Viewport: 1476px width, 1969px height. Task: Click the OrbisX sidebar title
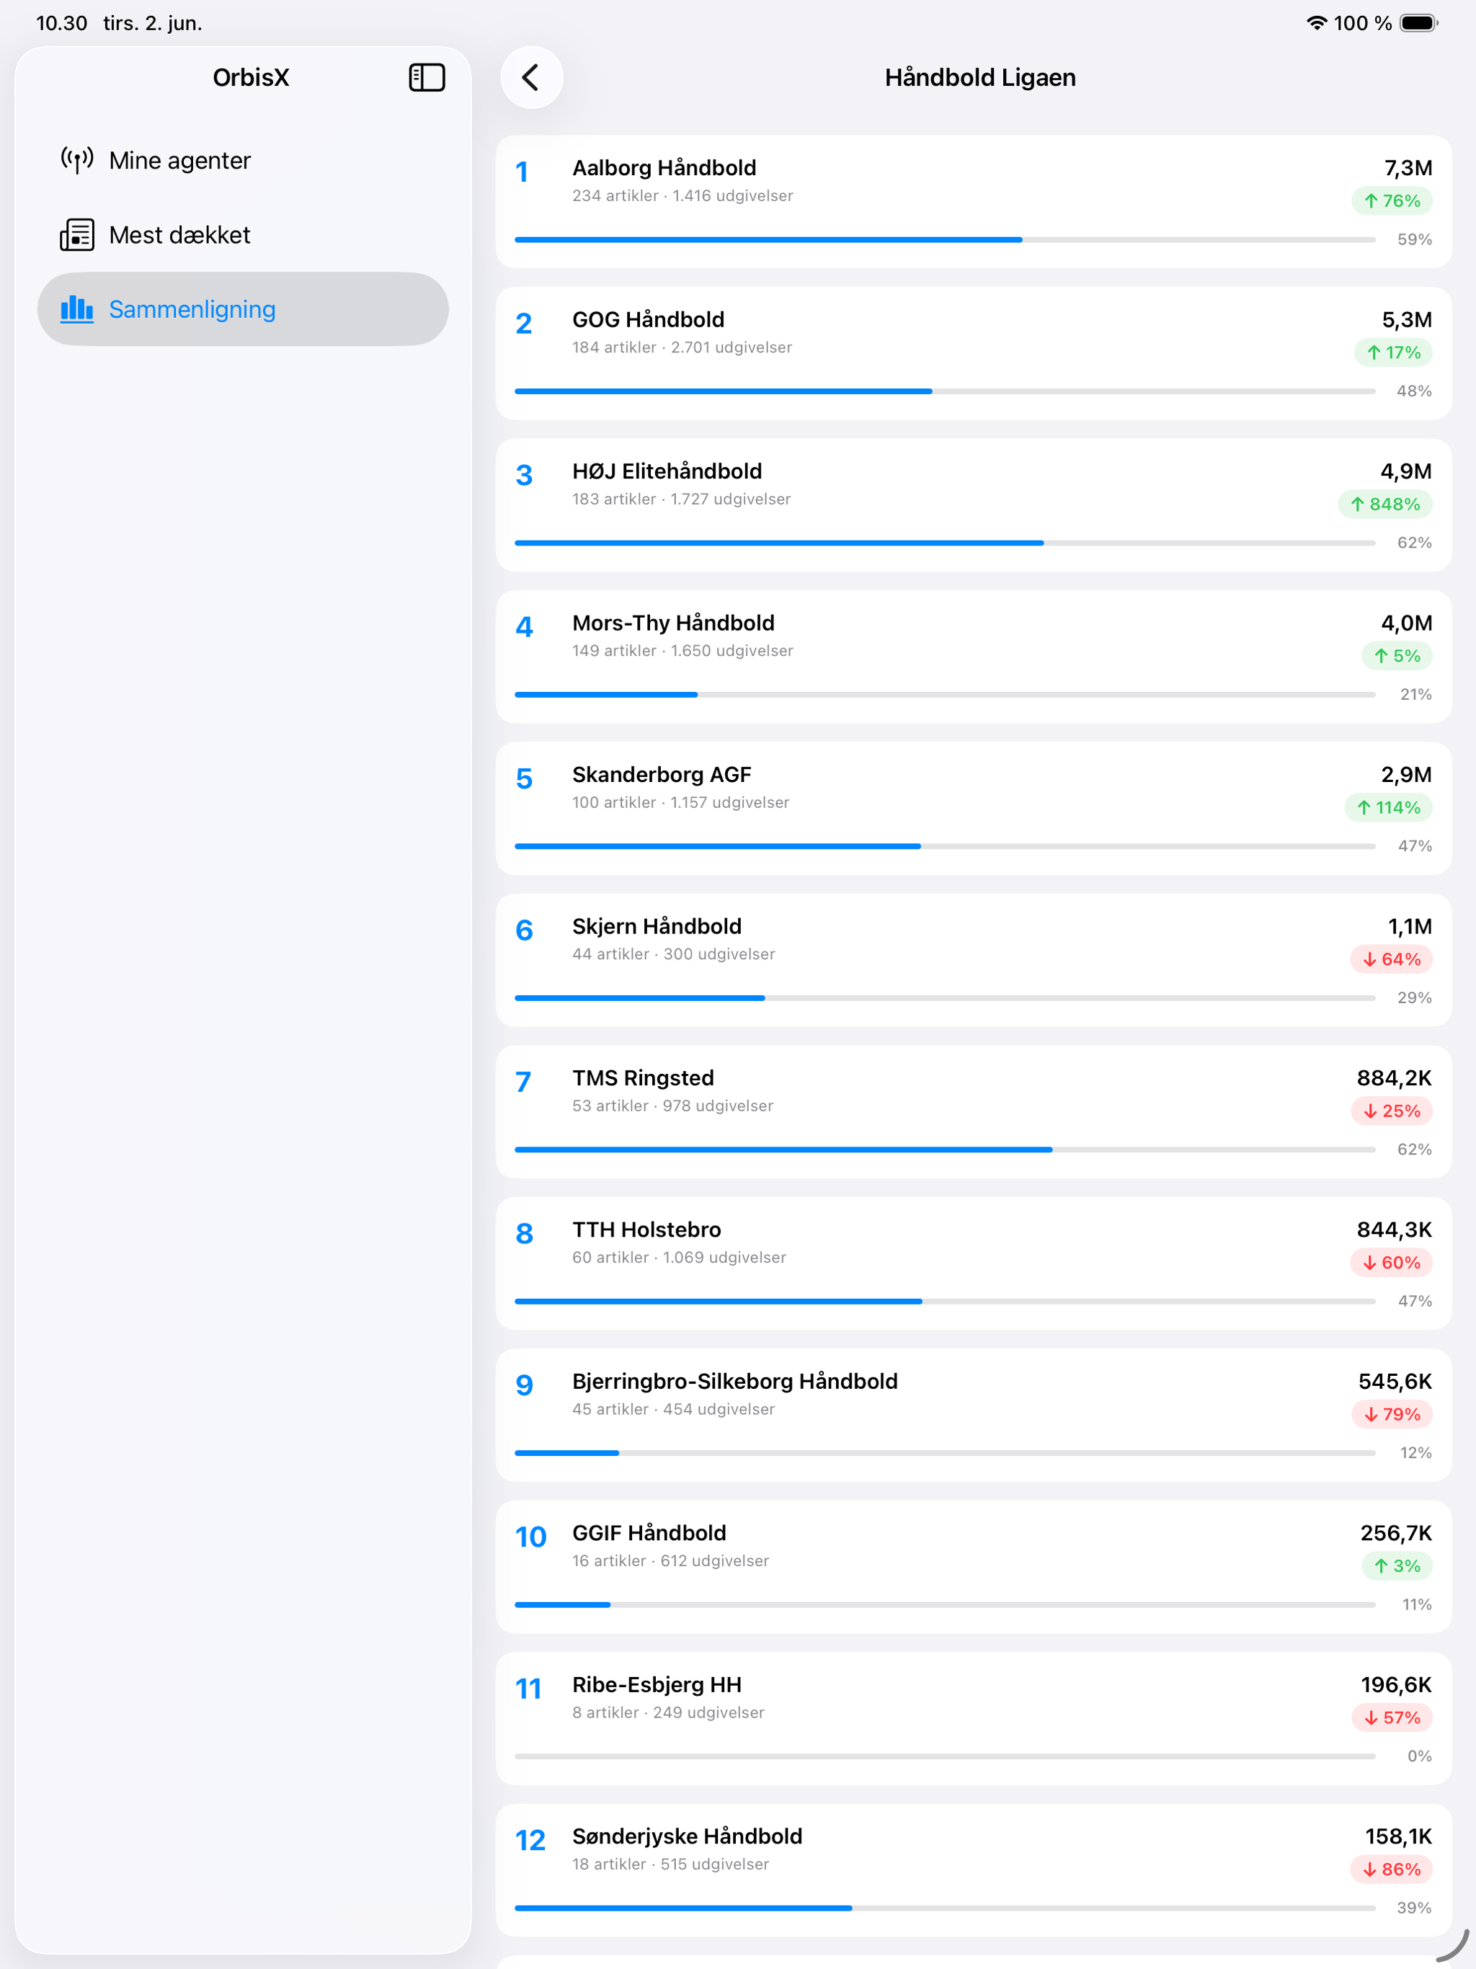pos(251,77)
